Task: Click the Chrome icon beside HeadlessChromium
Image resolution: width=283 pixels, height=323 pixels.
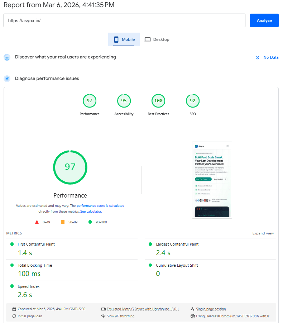Action: (193, 316)
